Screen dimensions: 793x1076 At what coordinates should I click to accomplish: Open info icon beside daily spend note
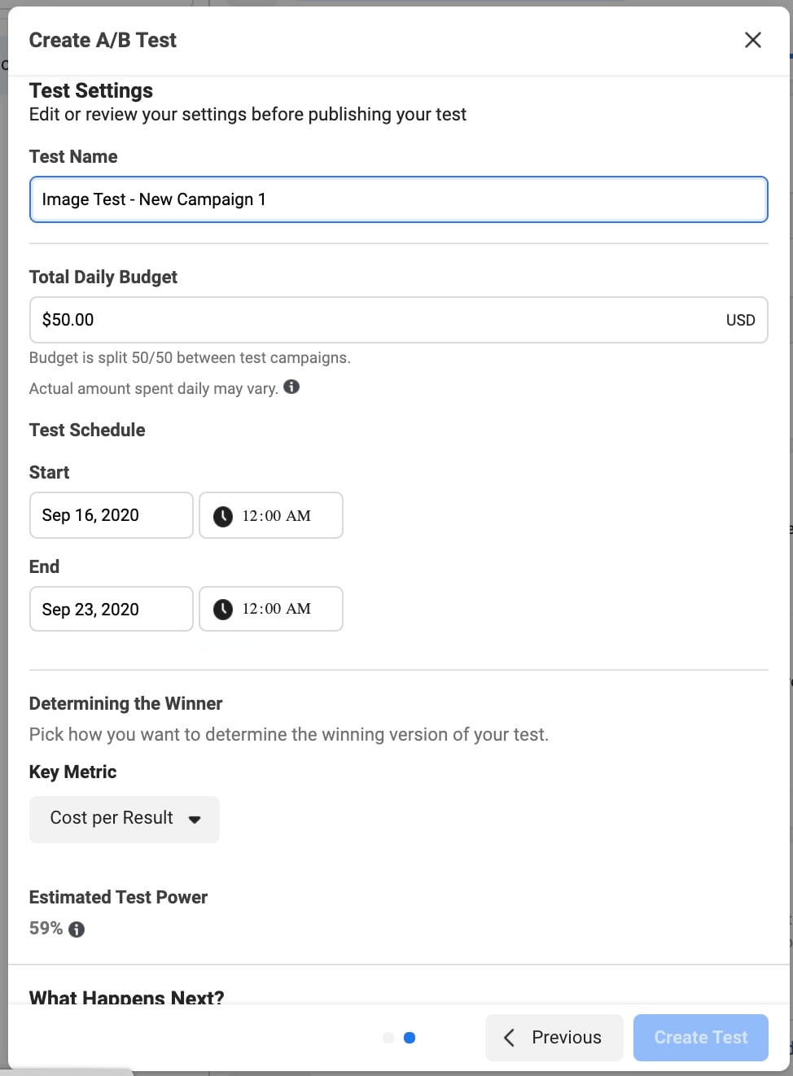tap(291, 387)
